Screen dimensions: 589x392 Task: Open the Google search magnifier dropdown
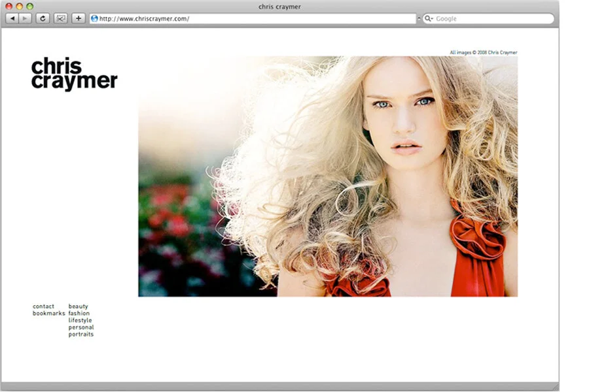(x=429, y=18)
